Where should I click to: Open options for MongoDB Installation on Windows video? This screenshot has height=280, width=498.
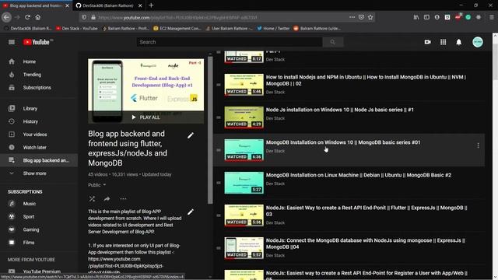(x=478, y=145)
